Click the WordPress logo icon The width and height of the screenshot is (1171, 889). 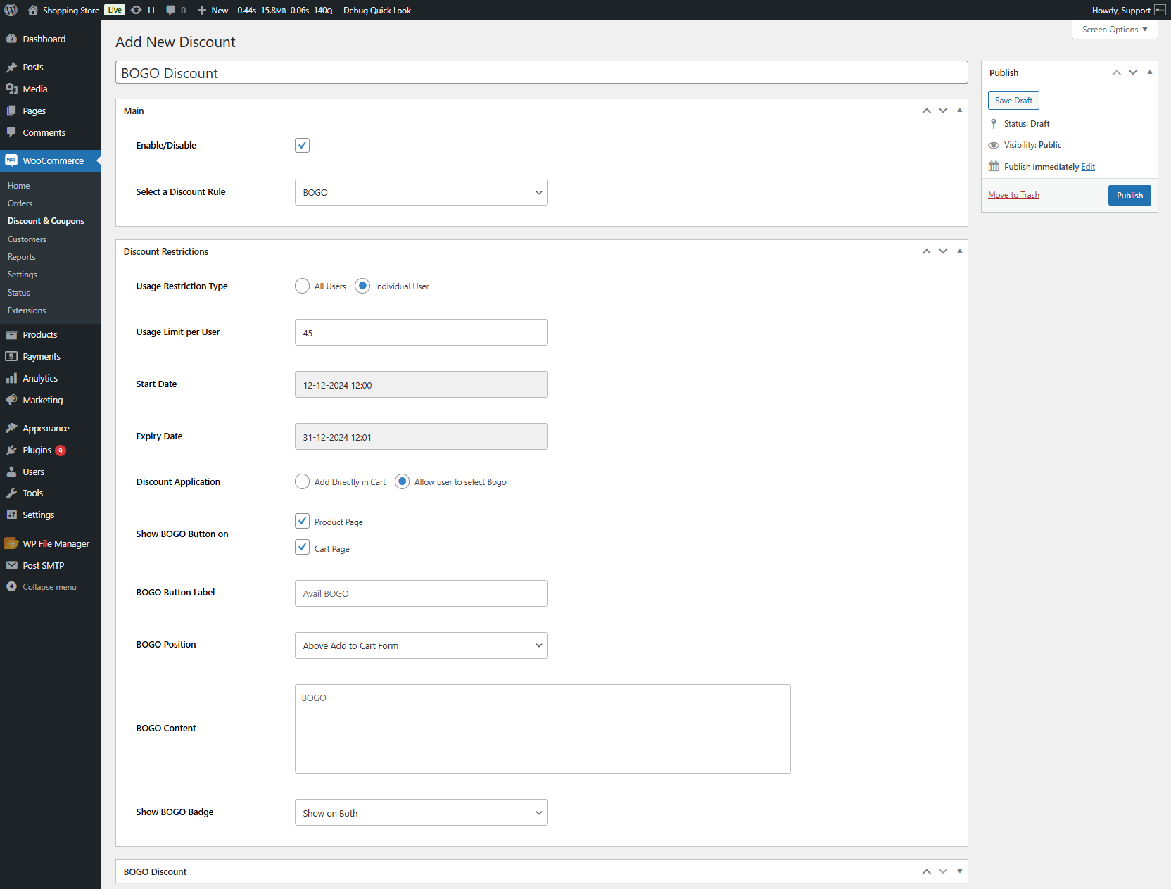(11, 10)
